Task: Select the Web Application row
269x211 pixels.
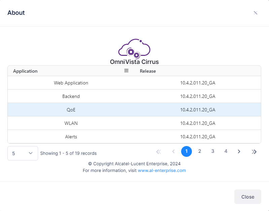Action: [x=134, y=83]
